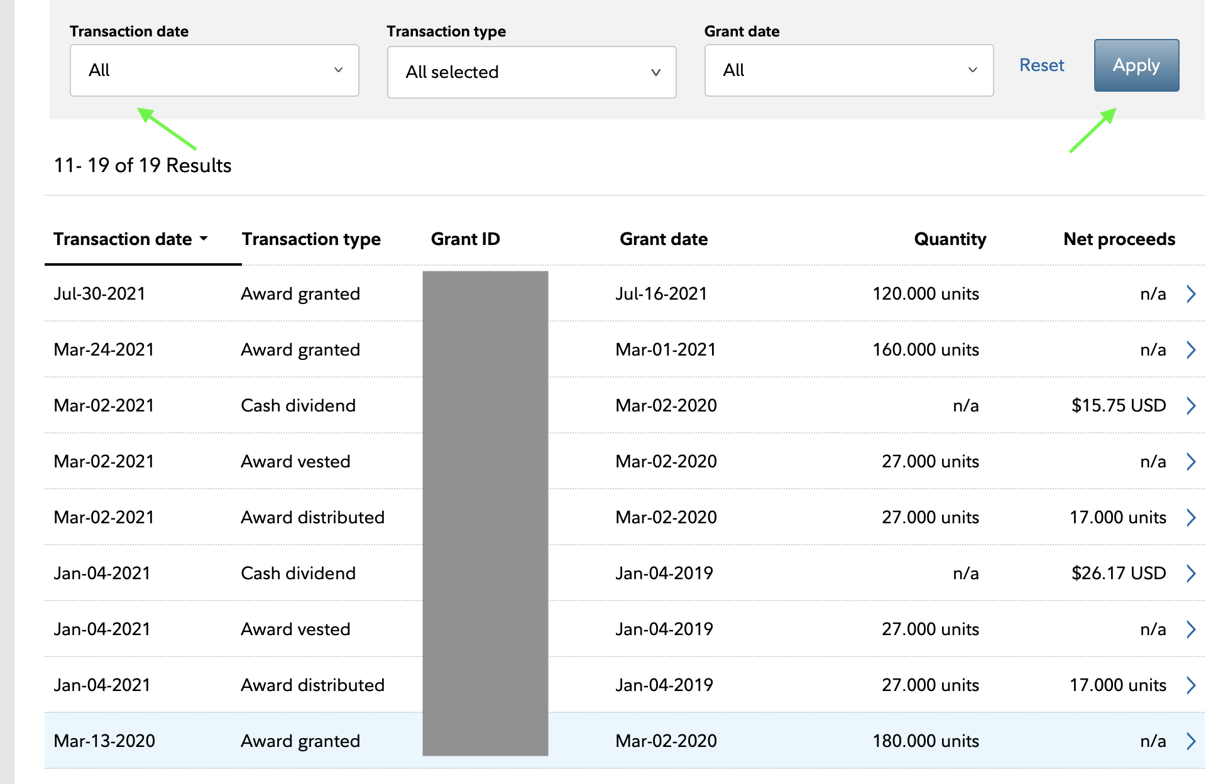This screenshot has height=784, width=1228.
Task: Open the Grant date filter dropdown
Action: coord(848,70)
